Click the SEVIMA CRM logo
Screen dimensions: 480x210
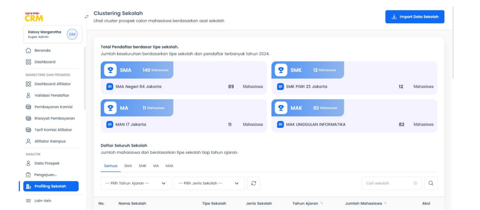[34, 17]
